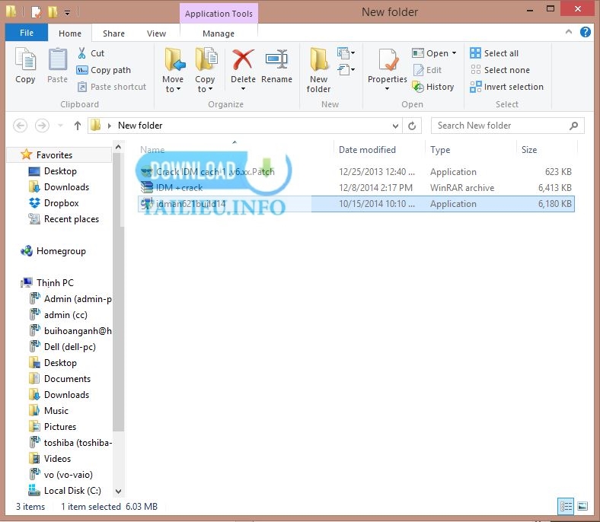This screenshot has height=522, width=600.
Task: Click the Forward navigation arrow
Action: point(42,126)
